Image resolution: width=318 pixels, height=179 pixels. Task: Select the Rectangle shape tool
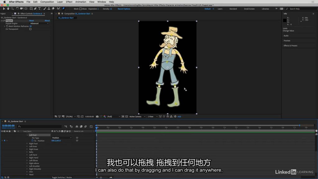pyautogui.click(x=31, y=8)
